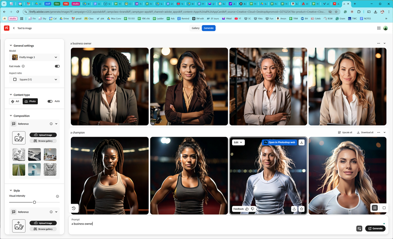Switch to the Gallery tab
393x239 pixels.
196,28
